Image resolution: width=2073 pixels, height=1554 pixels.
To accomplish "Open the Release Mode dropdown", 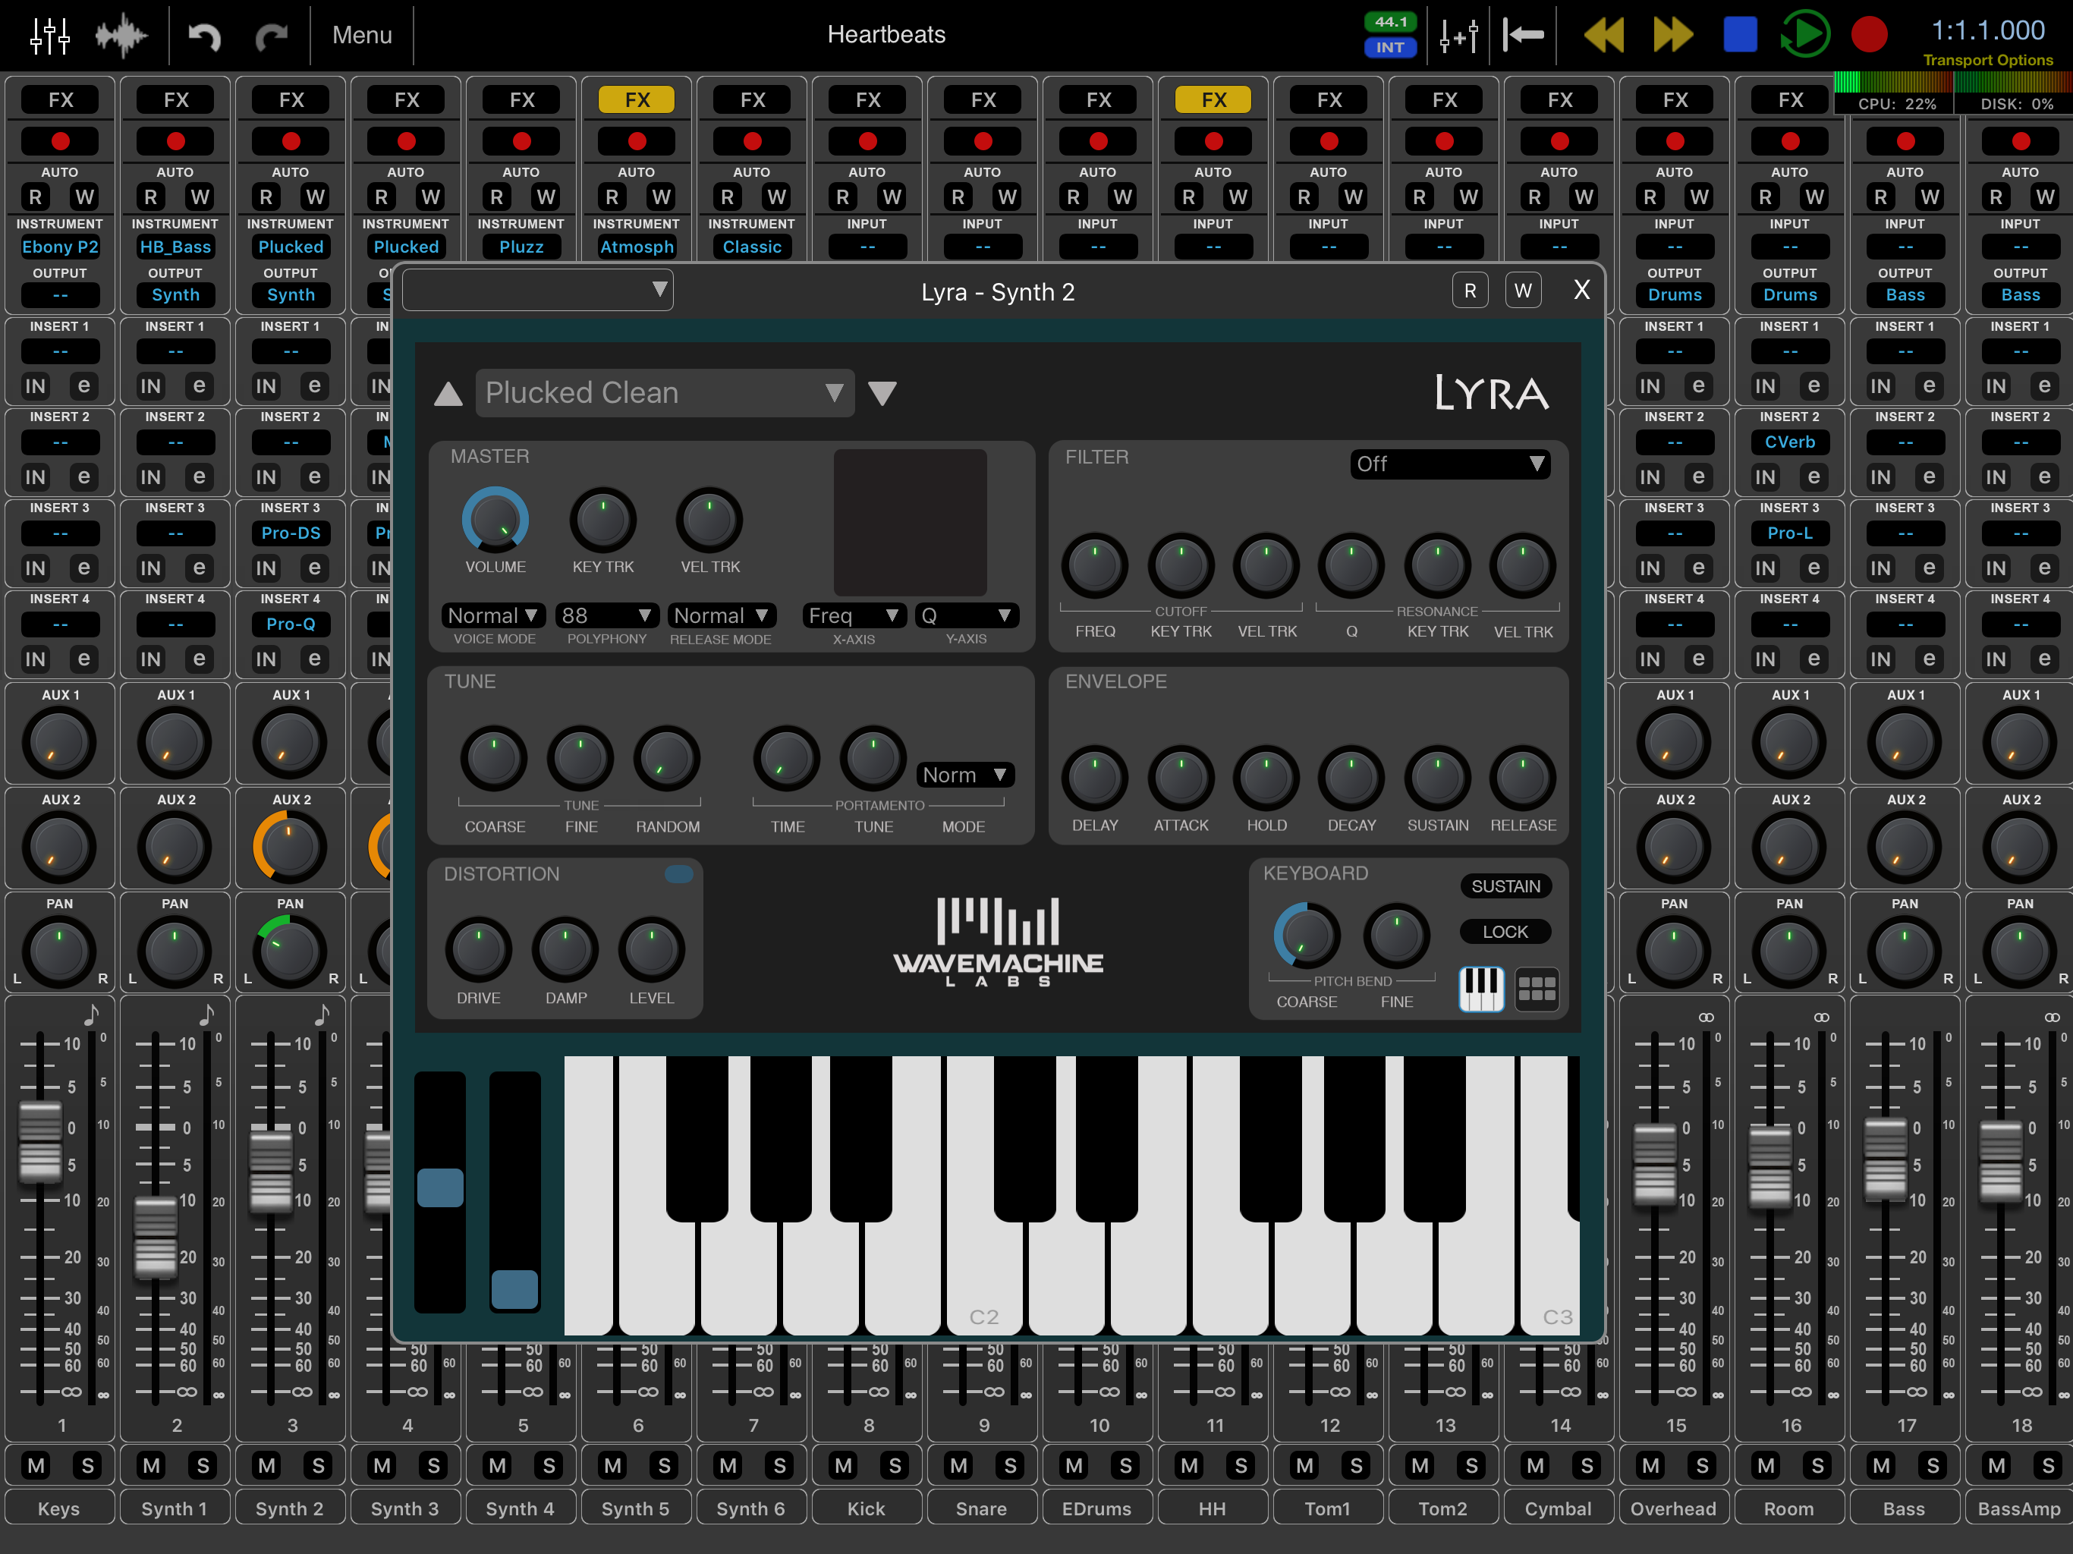I will (x=722, y=616).
